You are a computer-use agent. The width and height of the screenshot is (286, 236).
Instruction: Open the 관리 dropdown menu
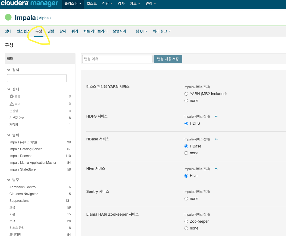151,4
